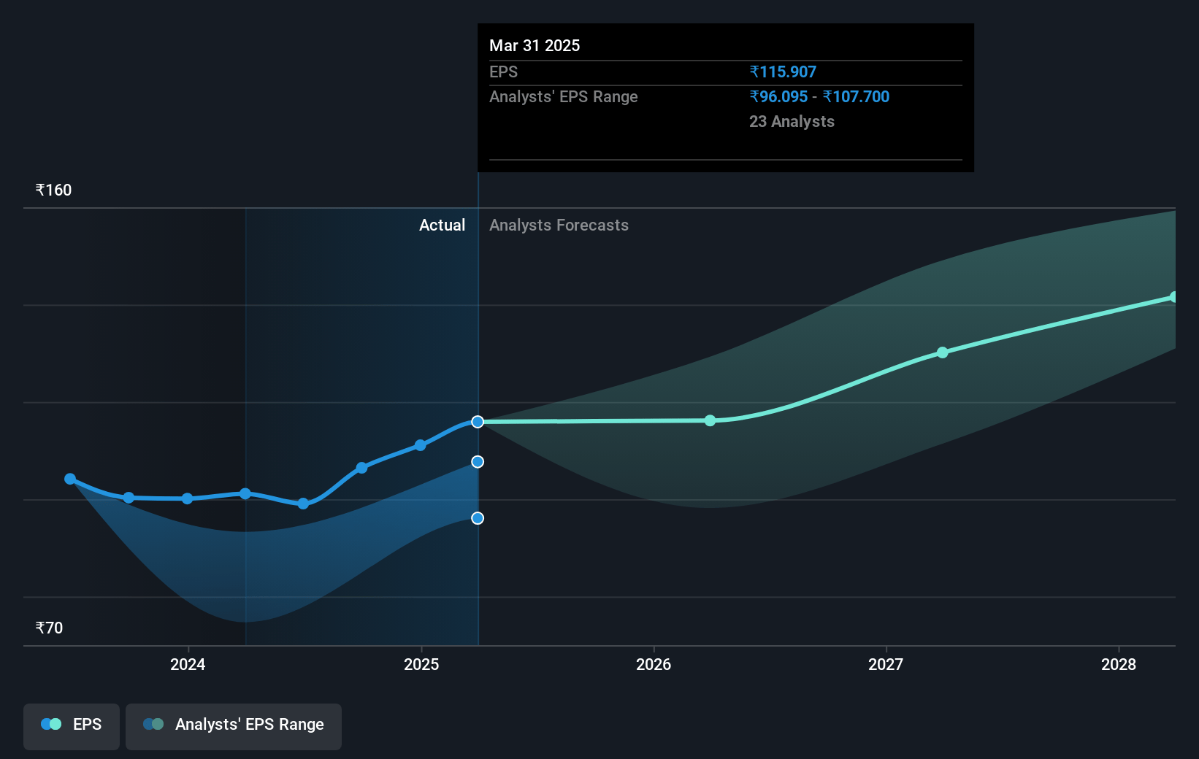Select the Mar 31 2025 EPS data point

pos(478,422)
